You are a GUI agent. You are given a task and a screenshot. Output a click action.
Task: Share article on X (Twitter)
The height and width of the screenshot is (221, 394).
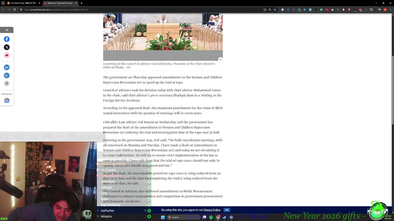tap(7, 47)
